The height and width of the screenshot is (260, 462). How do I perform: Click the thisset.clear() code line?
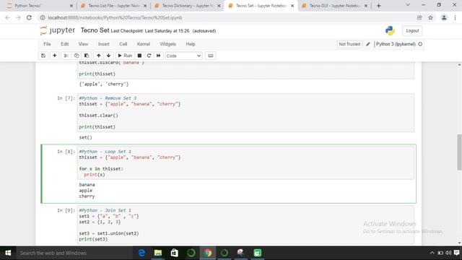point(98,116)
